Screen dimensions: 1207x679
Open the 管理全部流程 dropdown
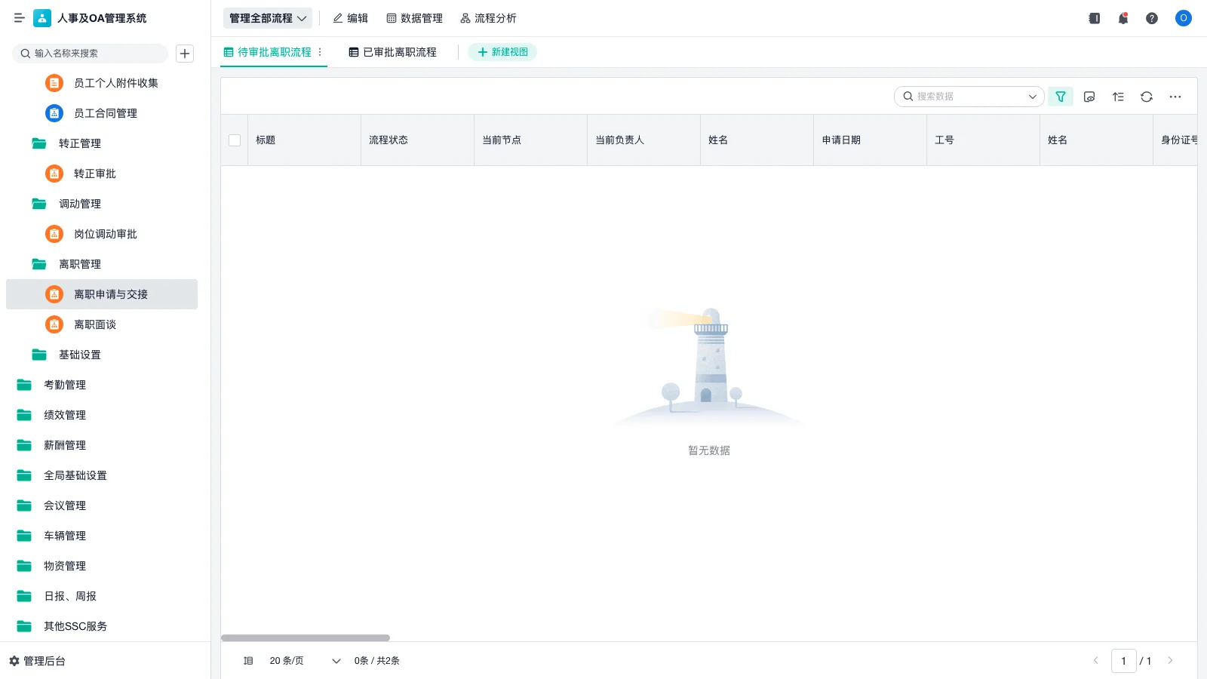tap(267, 17)
